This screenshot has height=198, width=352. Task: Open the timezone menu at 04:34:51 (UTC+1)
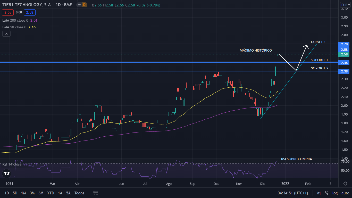tap(292, 193)
